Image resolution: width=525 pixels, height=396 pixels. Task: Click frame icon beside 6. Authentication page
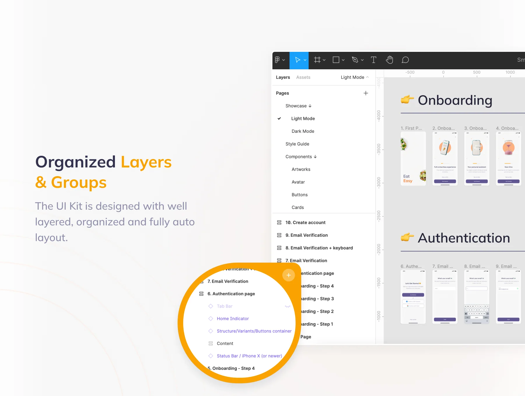[x=201, y=294]
